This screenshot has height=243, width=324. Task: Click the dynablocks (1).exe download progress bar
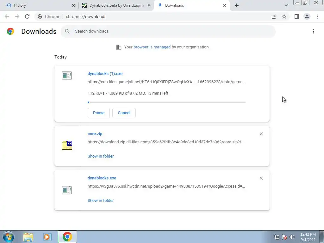coord(166,102)
